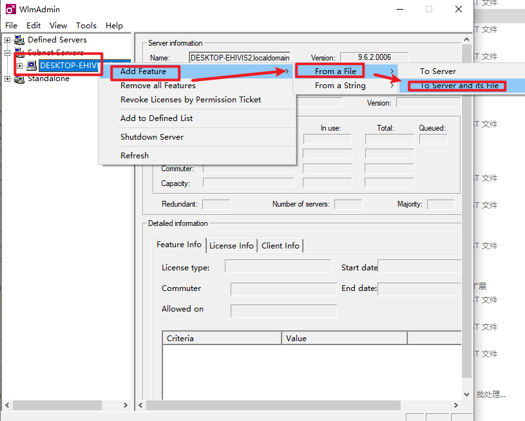Click the right pane scrollbar down arrow

click(x=467, y=395)
